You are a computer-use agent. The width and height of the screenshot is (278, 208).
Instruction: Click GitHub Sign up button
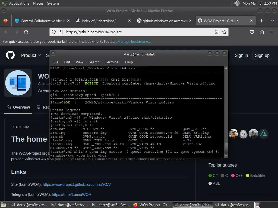click(262, 55)
